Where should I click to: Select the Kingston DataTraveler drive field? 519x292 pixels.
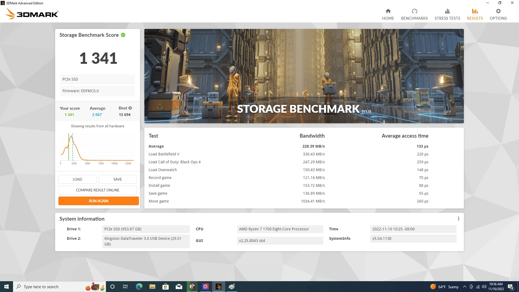(146, 241)
